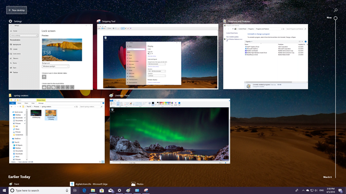The image size is (346, 194).
Task: Open the digitalcitizen.life Microsoft Edge activity
Action: [89, 184]
